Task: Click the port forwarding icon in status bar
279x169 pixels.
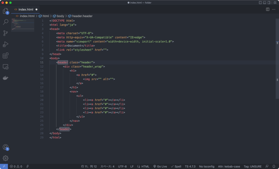Action: click(28, 166)
